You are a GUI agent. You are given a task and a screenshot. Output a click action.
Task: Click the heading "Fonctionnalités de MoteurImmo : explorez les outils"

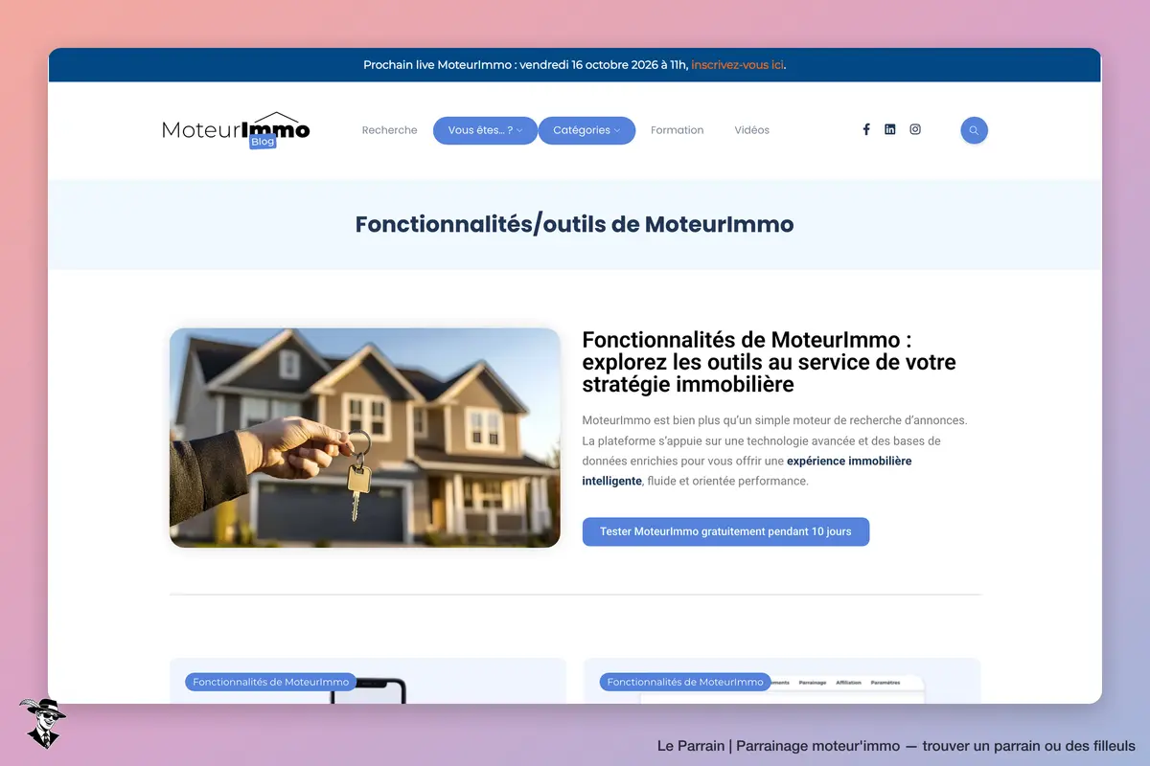770,362
